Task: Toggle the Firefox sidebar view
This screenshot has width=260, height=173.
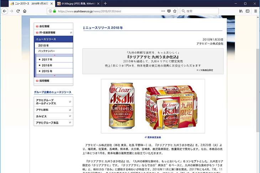Action: click(x=248, y=11)
